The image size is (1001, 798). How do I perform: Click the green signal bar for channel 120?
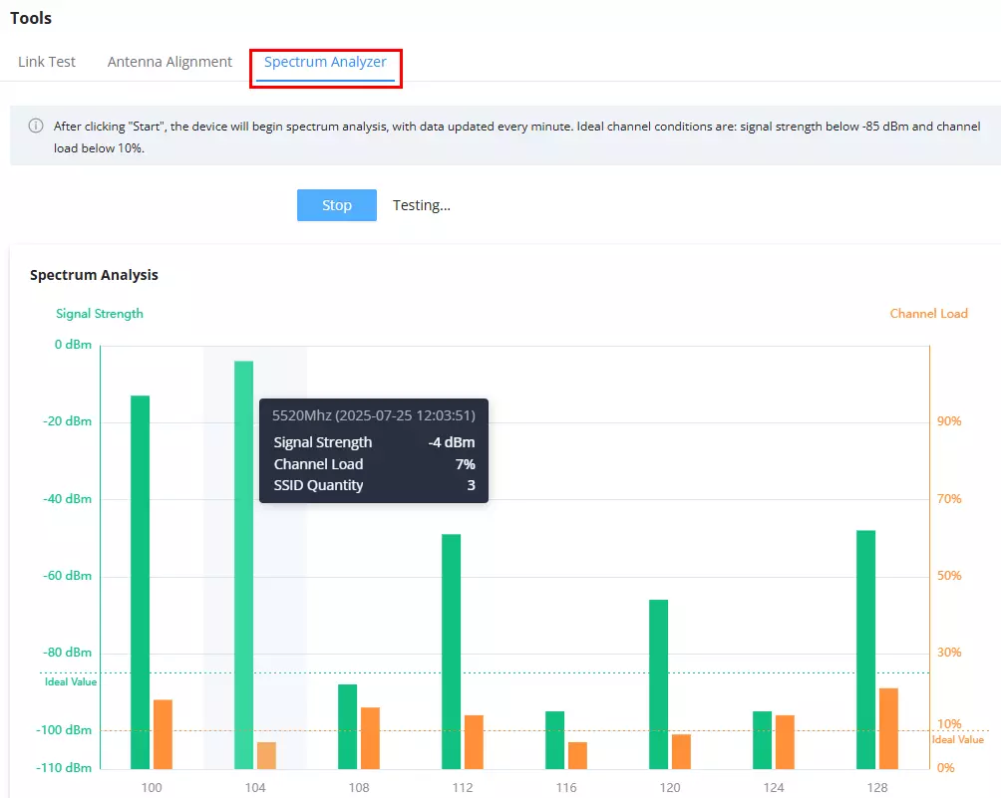pyautogui.click(x=658, y=684)
